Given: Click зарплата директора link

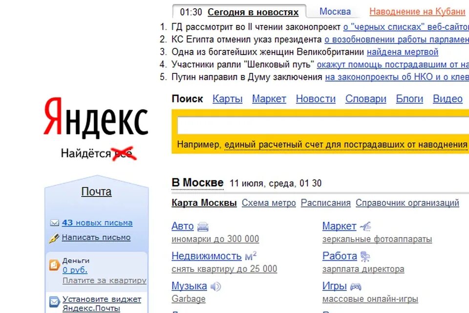Looking at the screenshot, I should click(363, 269).
